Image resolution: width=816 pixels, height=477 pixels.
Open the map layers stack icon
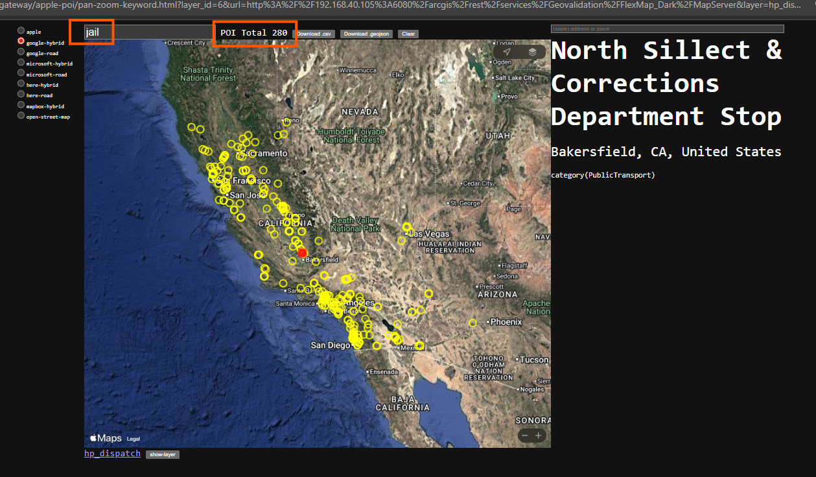pos(532,52)
